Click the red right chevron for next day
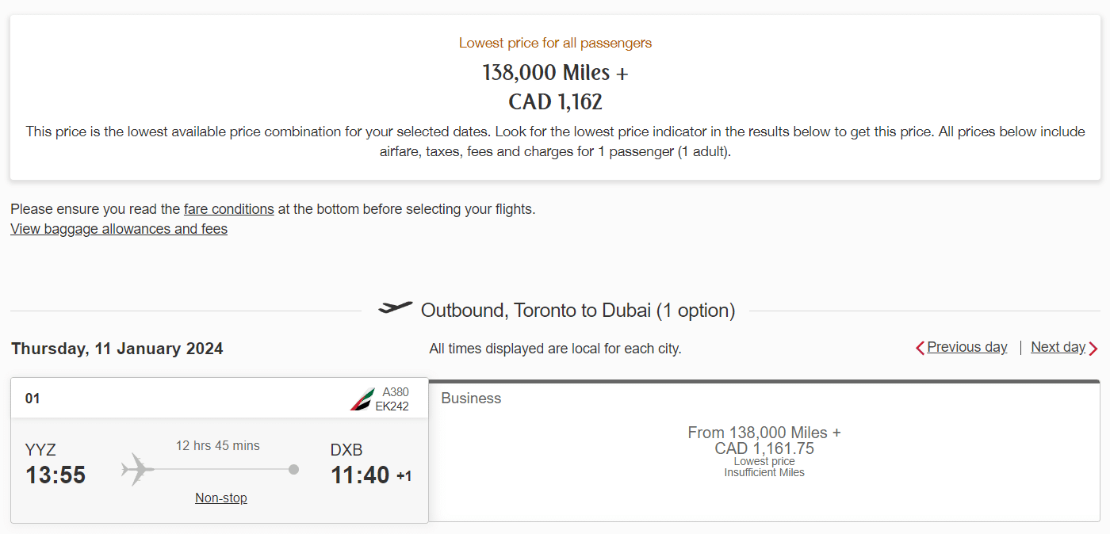Viewport: 1110px width, 534px height. tap(1093, 348)
